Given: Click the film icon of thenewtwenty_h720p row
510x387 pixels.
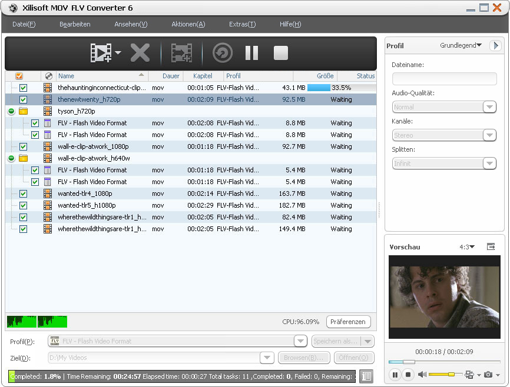Looking at the screenshot, I should click(x=48, y=99).
